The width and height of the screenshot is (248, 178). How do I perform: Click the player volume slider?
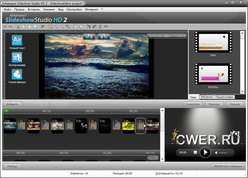pyautogui.click(x=225, y=153)
